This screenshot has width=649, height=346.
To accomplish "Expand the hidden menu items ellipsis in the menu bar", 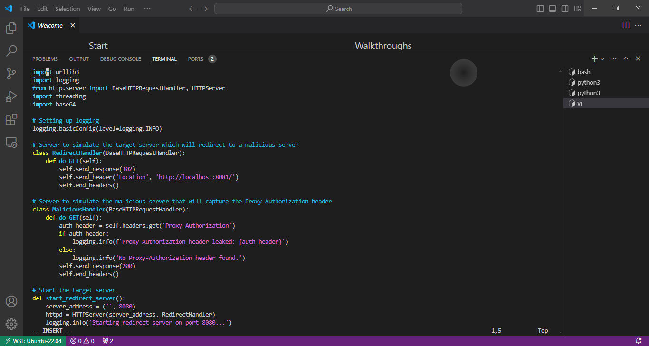I will point(147,9).
